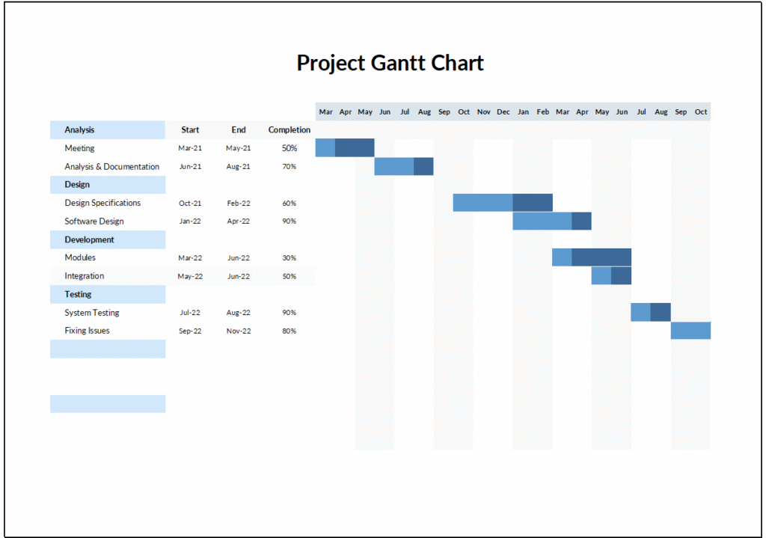Select the Integration task row
This screenshot has width=766, height=538.
click(x=84, y=275)
